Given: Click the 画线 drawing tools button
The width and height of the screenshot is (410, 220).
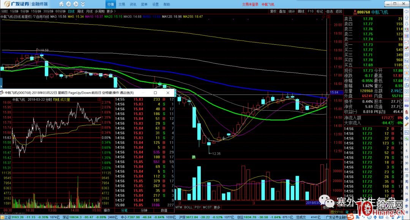Looking at the screenshot, I should coord(301,11).
